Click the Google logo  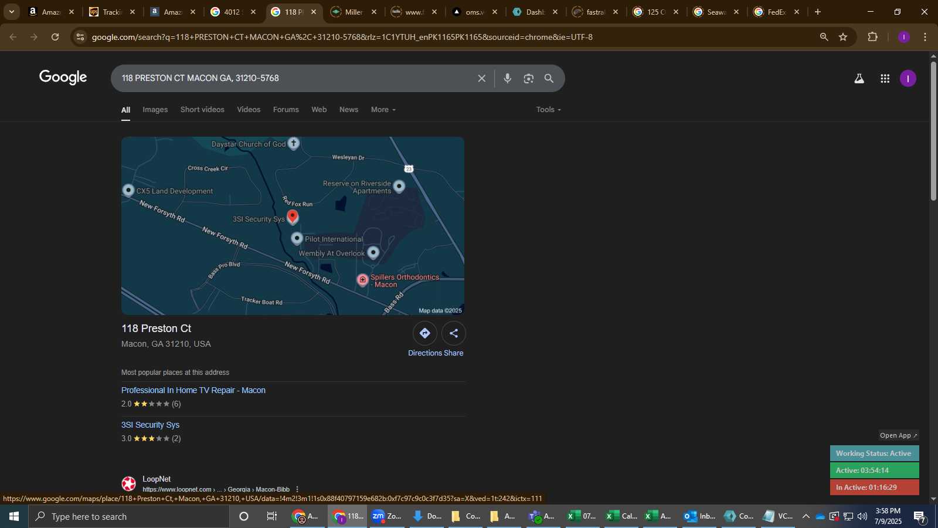pos(63,77)
